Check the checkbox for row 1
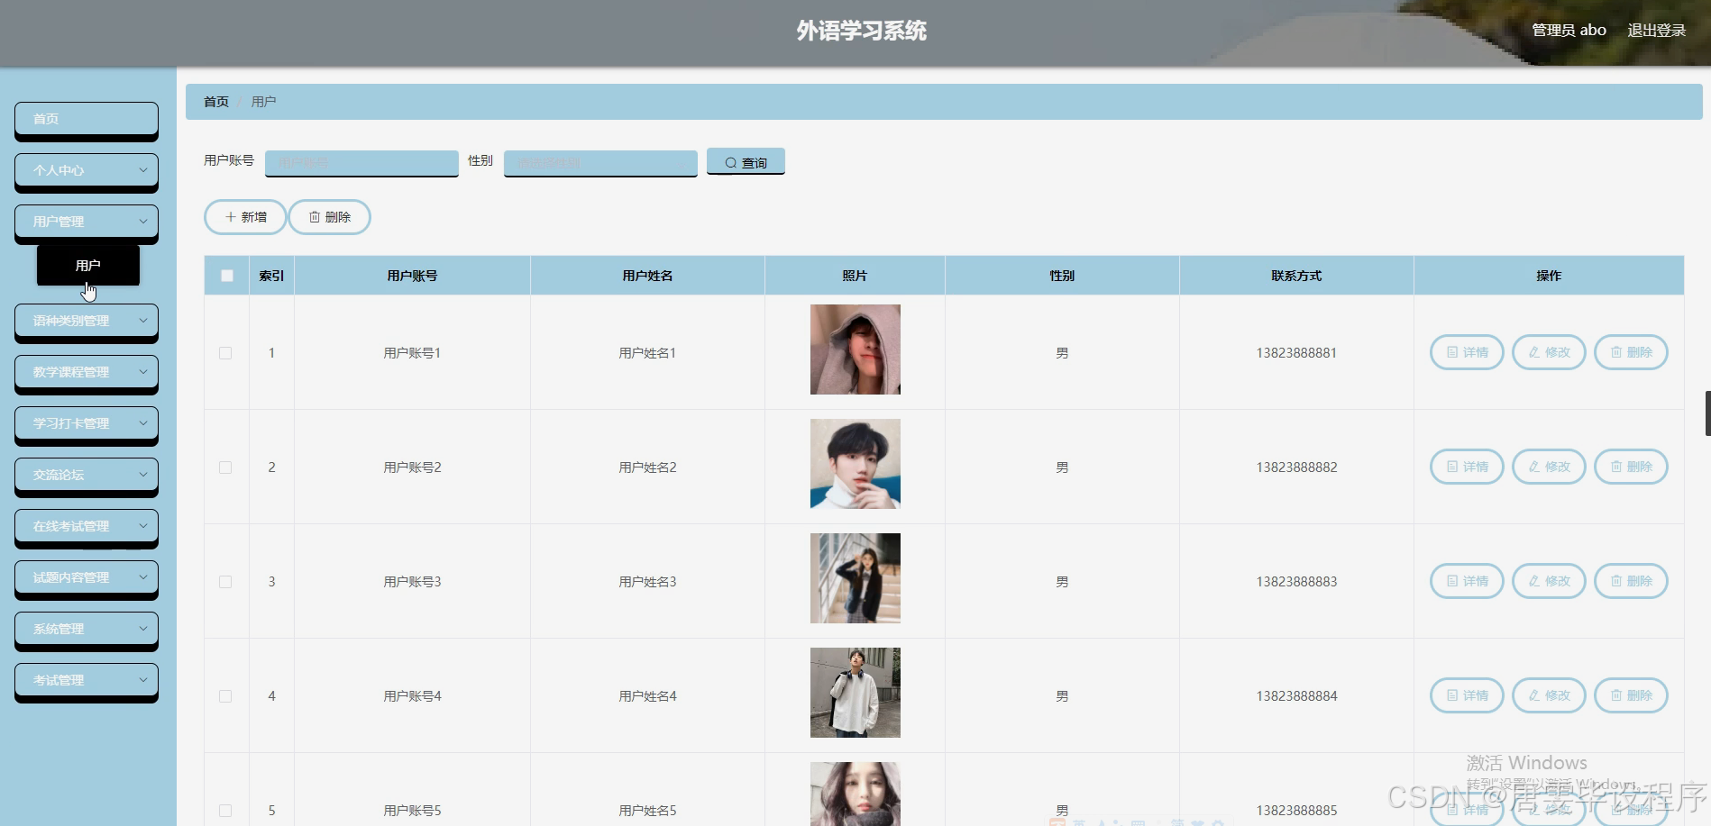Image resolution: width=1711 pixels, height=826 pixels. [x=225, y=353]
